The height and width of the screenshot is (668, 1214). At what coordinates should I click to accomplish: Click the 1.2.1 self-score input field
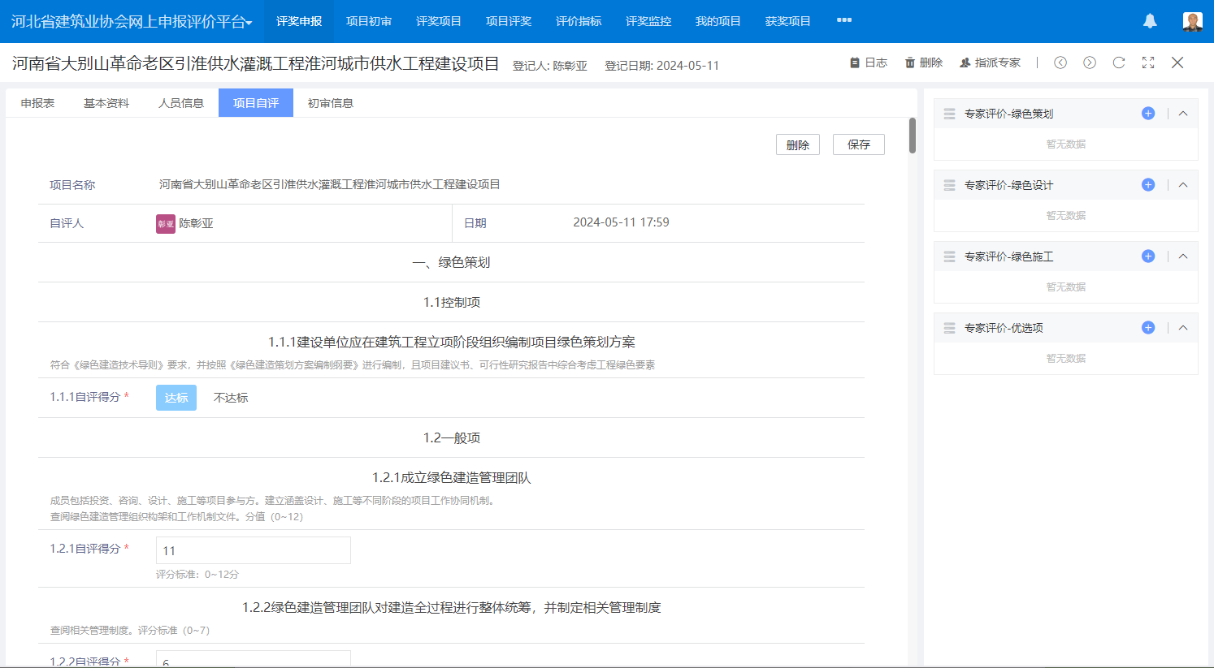tap(253, 550)
